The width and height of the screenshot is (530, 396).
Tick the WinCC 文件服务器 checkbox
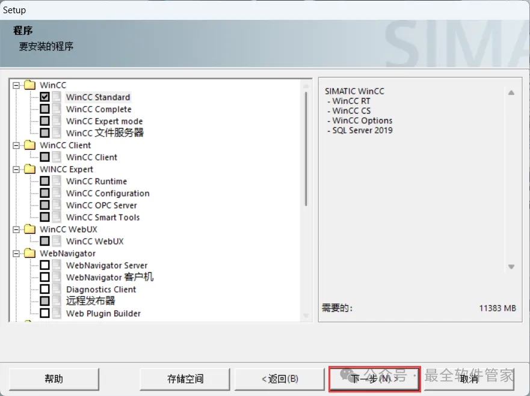(45, 133)
